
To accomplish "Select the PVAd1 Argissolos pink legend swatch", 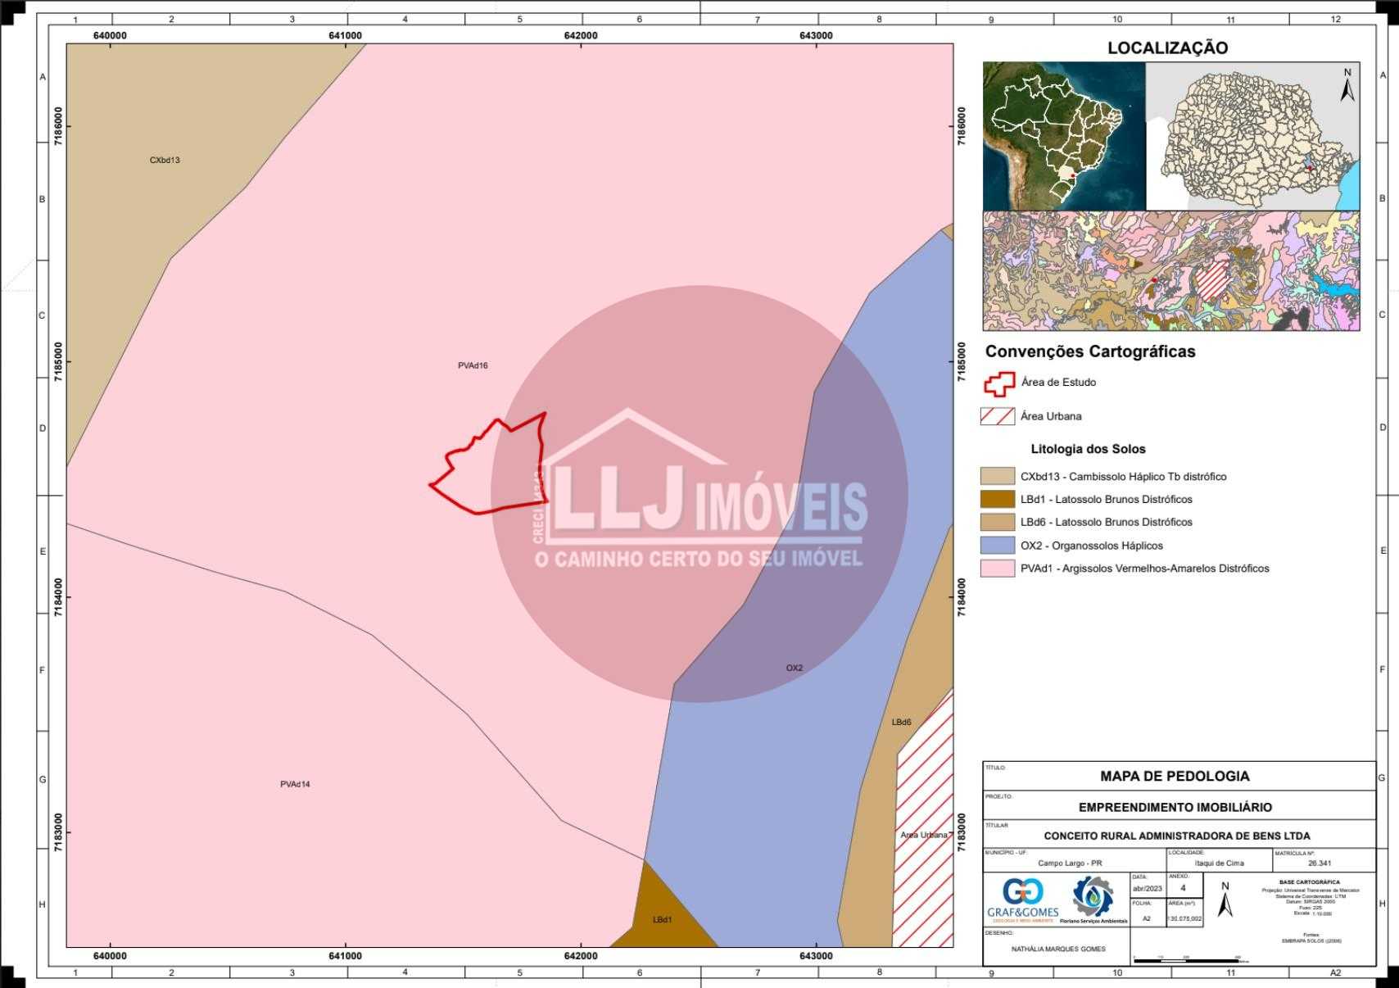I will tap(996, 569).
